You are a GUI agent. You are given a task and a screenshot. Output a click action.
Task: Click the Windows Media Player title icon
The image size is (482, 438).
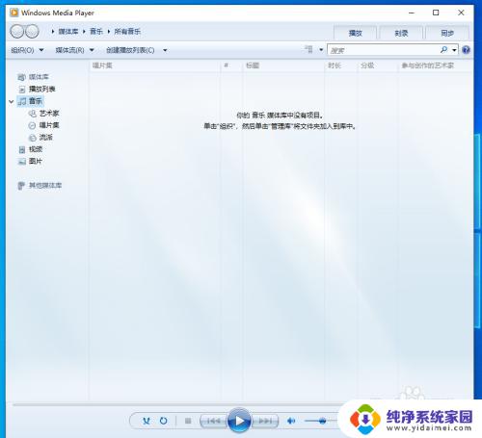(13, 13)
